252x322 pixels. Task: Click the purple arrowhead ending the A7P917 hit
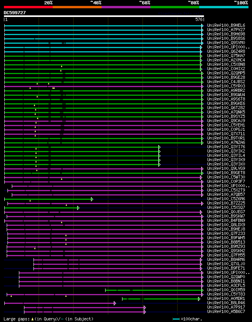point(145,307)
